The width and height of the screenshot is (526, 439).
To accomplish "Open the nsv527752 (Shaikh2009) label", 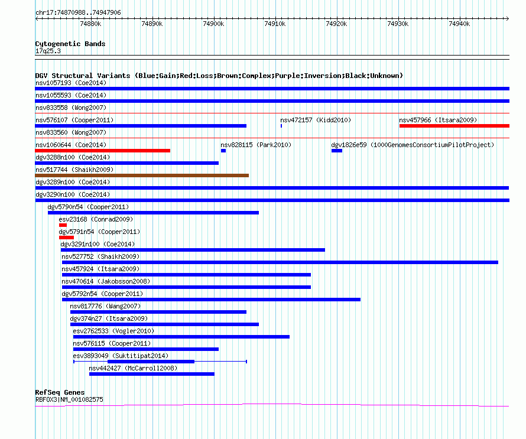I will coord(100,256).
